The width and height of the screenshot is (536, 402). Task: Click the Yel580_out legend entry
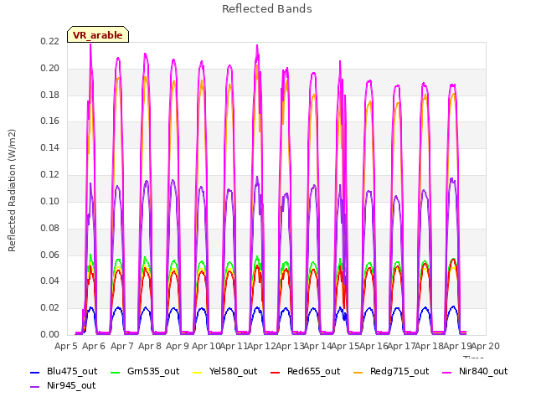[x=225, y=371]
